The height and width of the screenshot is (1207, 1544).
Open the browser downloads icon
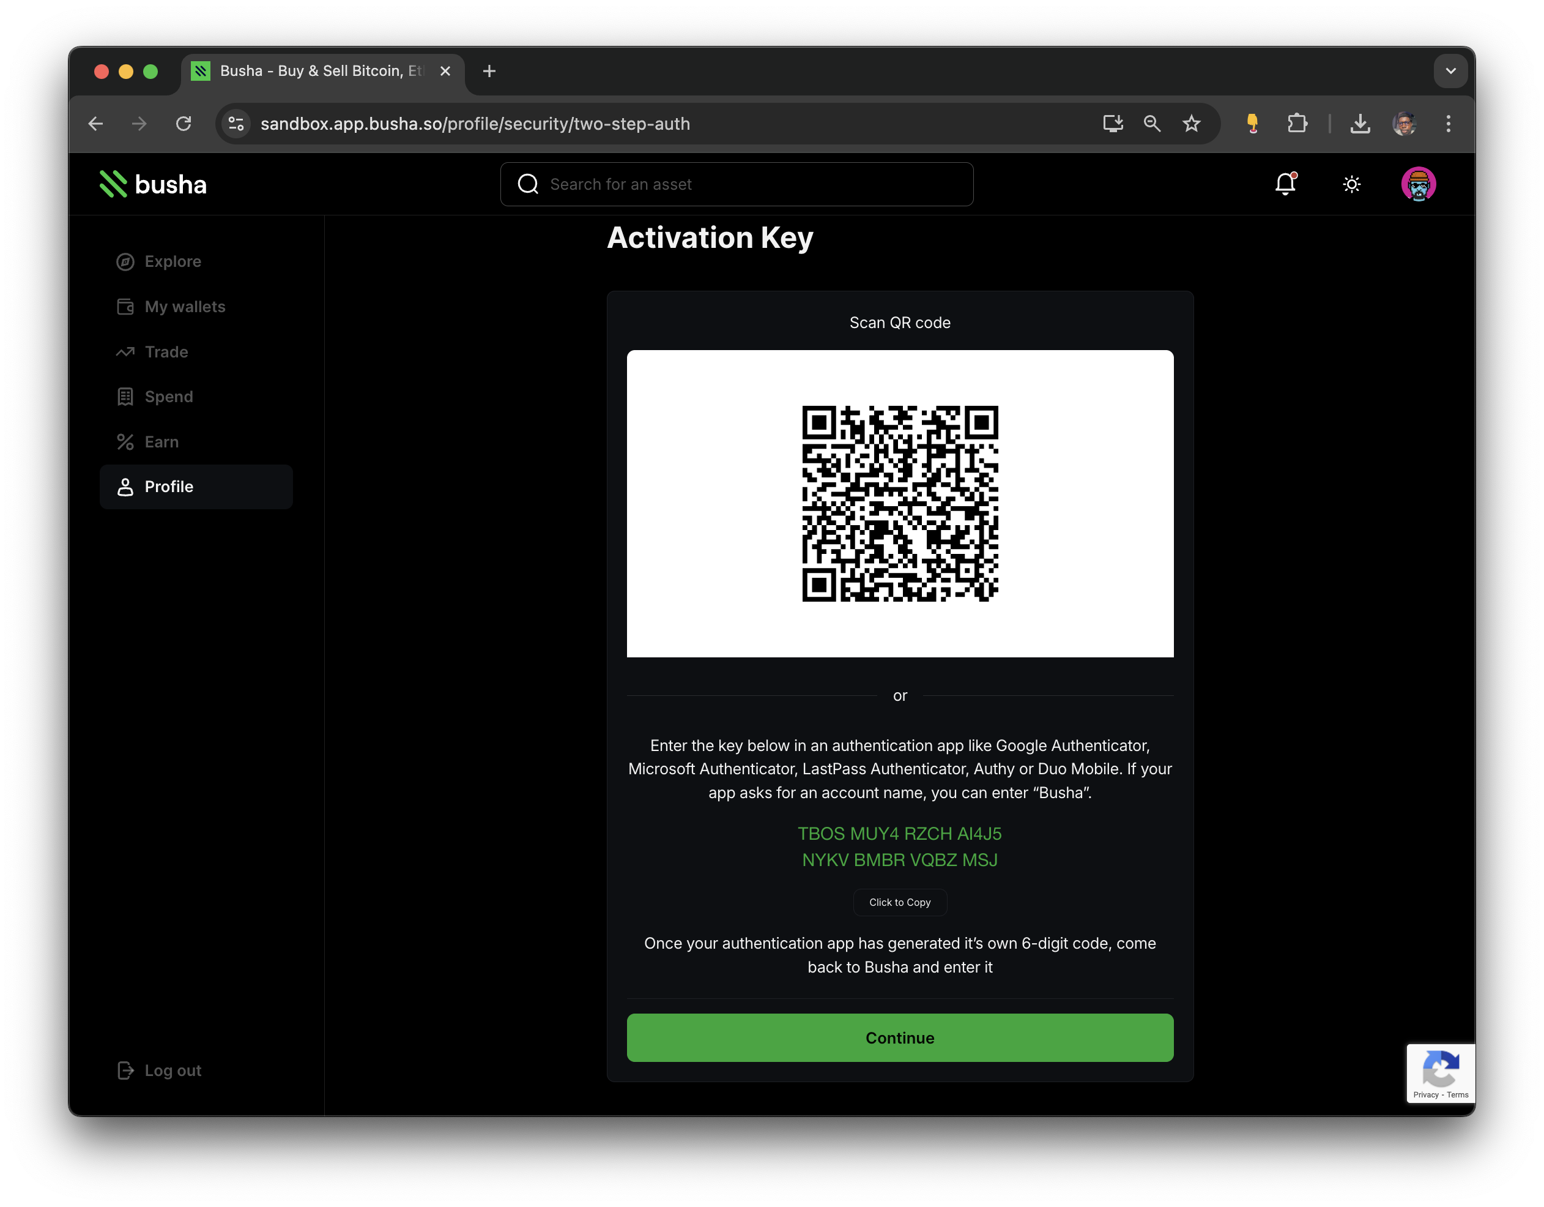click(x=1360, y=123)
